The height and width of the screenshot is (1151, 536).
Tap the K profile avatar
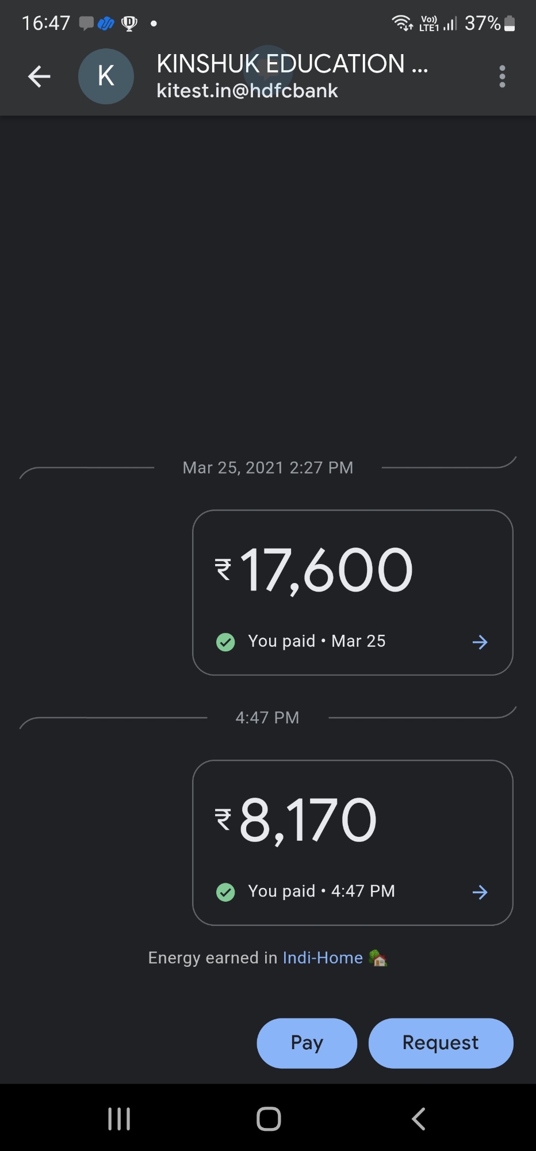coord(106,77)
